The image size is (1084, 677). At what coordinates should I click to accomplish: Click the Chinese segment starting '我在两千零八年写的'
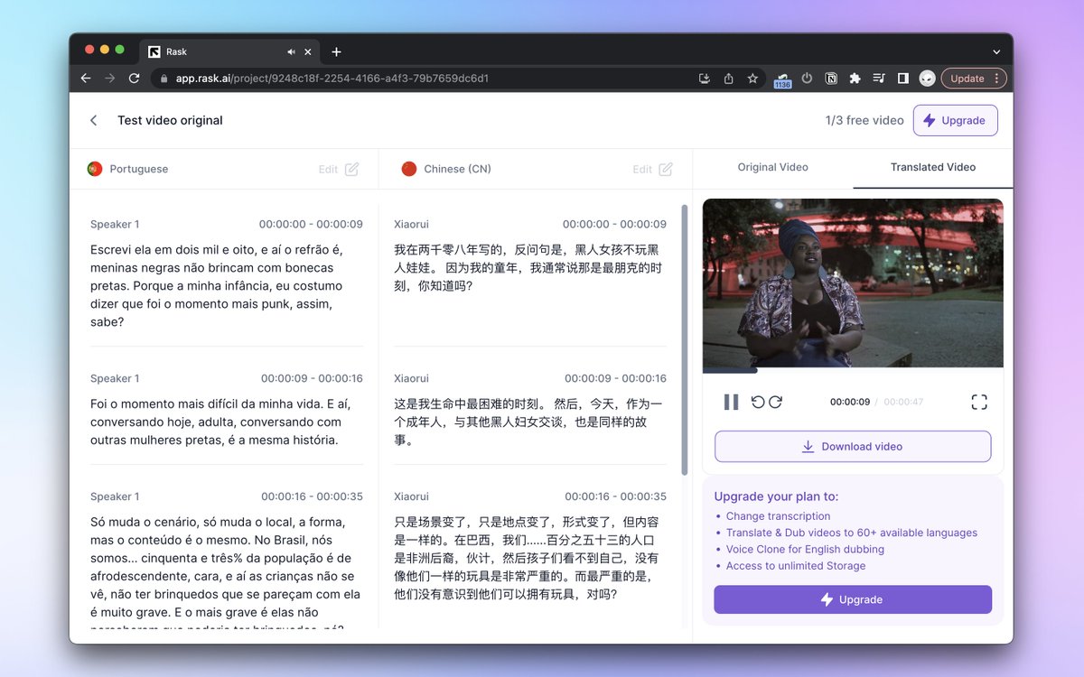[x=528, y=267]
